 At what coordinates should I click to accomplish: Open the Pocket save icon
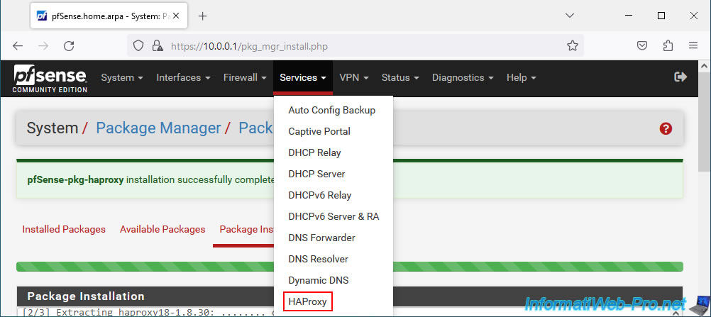click(x=642, y=46)
